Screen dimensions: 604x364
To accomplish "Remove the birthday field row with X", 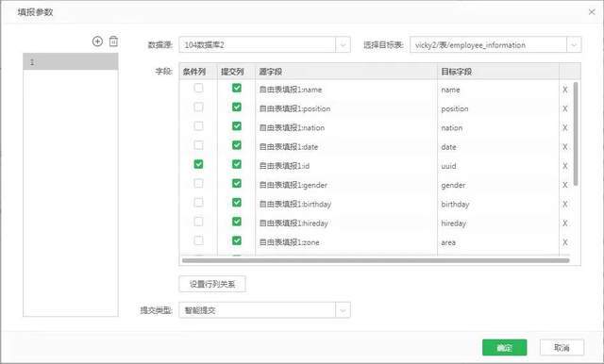I will point(564,204).
